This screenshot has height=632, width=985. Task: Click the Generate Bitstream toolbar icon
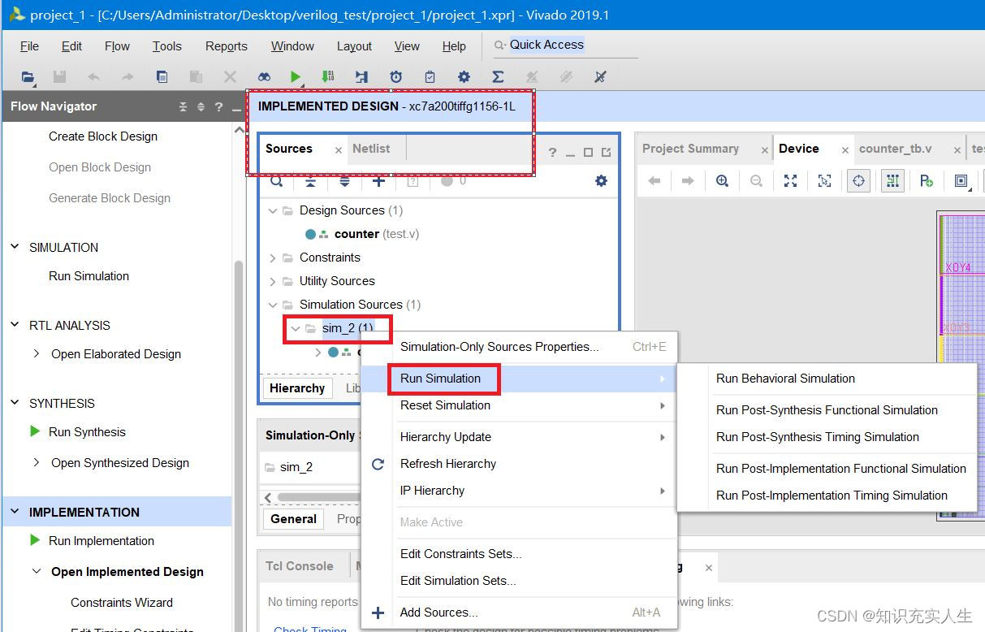coord(327,77)
